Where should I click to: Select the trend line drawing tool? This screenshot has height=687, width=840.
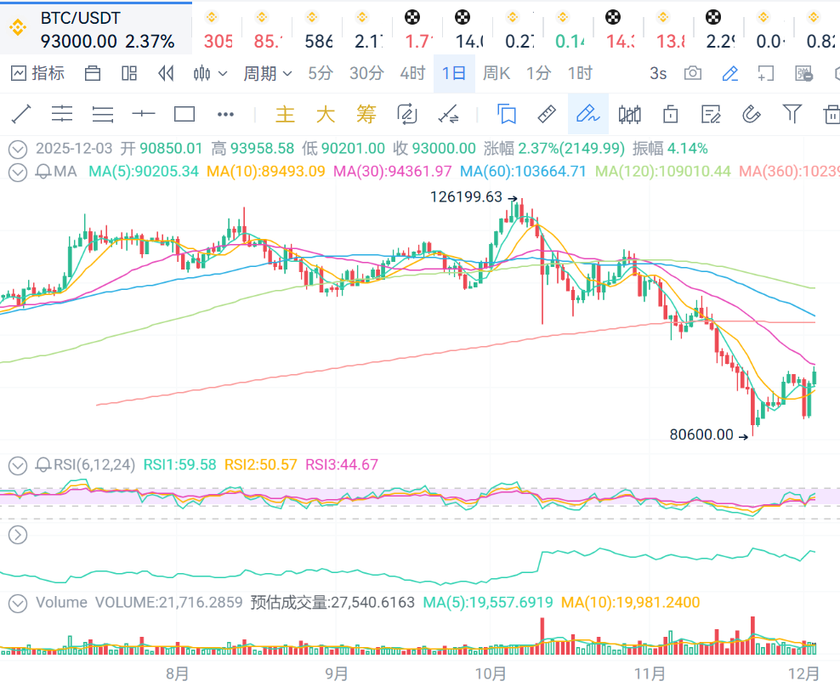tap(21, 114)
